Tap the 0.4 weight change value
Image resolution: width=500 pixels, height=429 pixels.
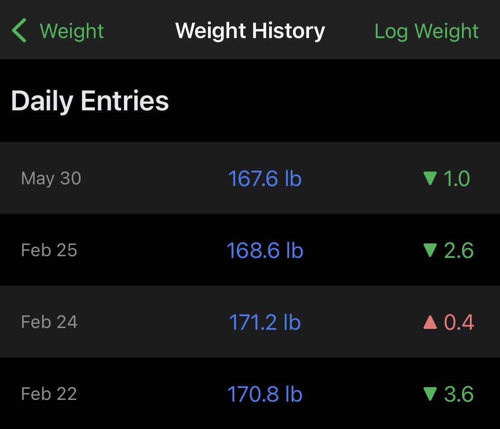pyautogui.click(x=459, y=322)
